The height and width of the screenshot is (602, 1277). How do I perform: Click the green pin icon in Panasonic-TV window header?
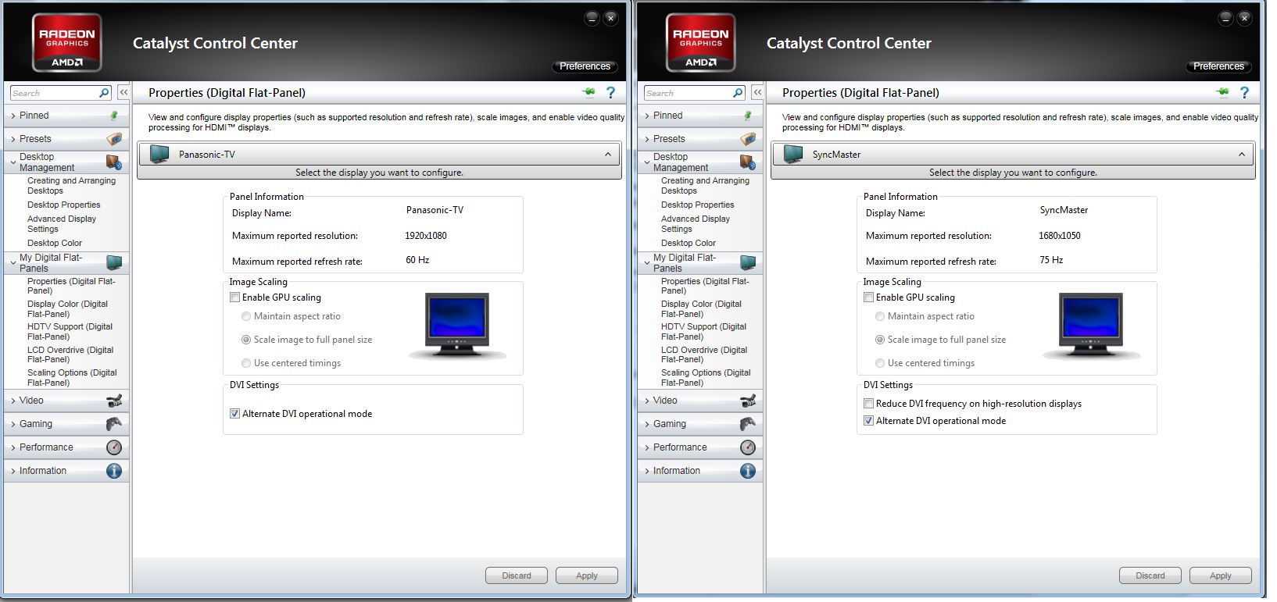pos(588,92)
